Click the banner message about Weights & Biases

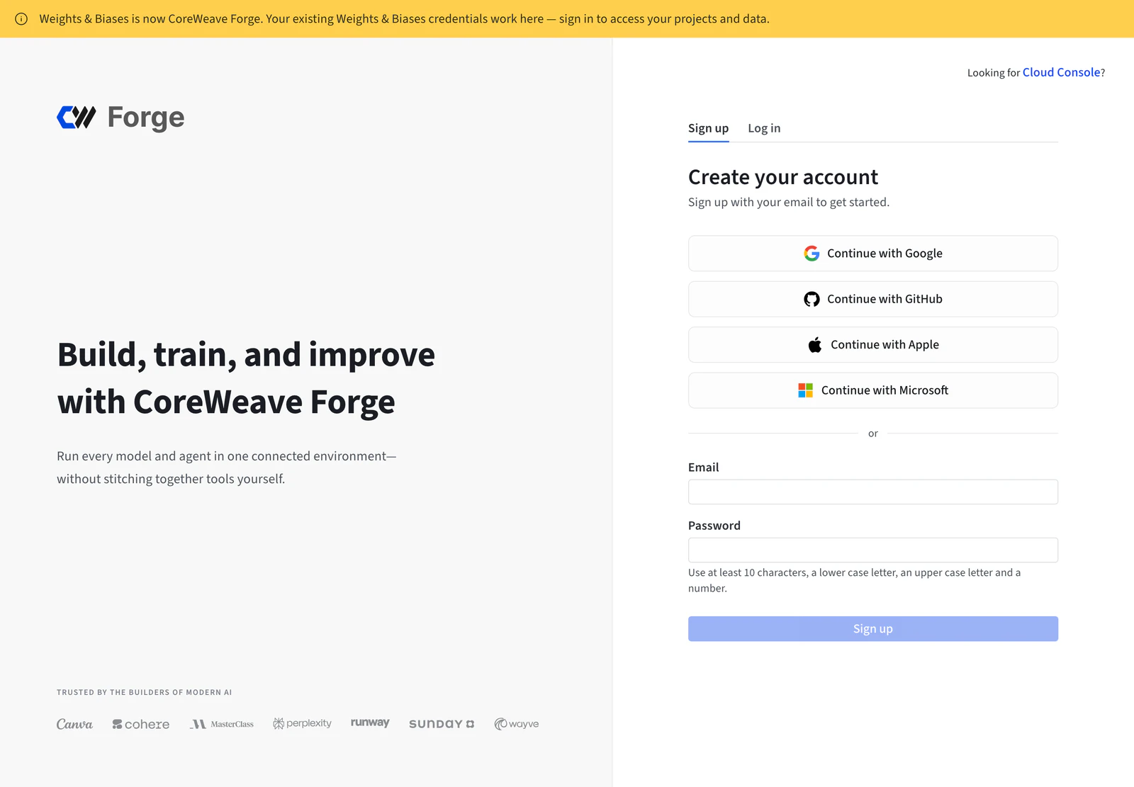(404, 19)
